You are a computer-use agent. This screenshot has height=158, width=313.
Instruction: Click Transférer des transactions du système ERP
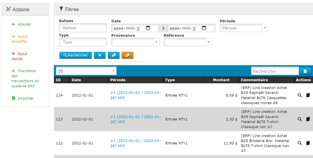point(25,79)
